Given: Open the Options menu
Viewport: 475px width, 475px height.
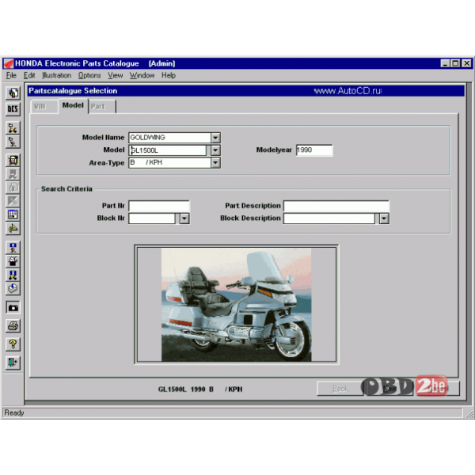Looking at the screenshot, I should click(x=89, y=75).
